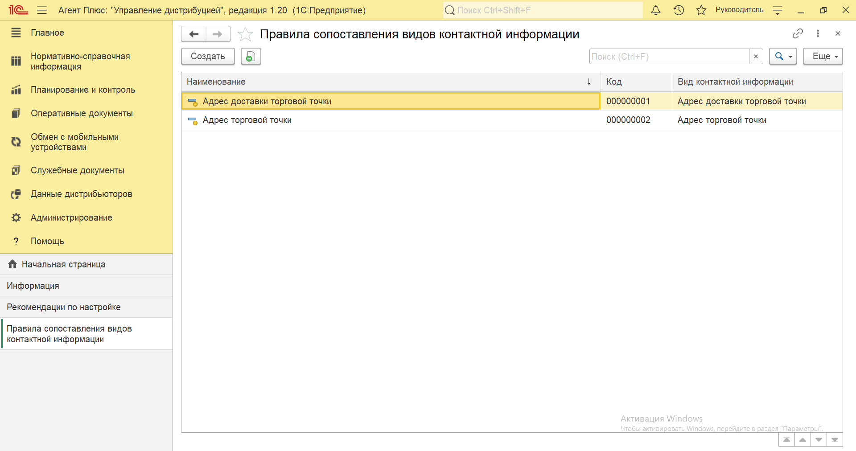
Task: Sort by Вид контактной информации column header
Action: 757,82
